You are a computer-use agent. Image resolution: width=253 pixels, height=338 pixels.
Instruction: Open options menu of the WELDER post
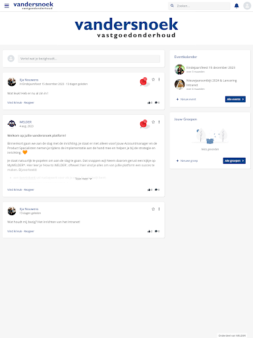pyautogui.click(x=159, y=122)
